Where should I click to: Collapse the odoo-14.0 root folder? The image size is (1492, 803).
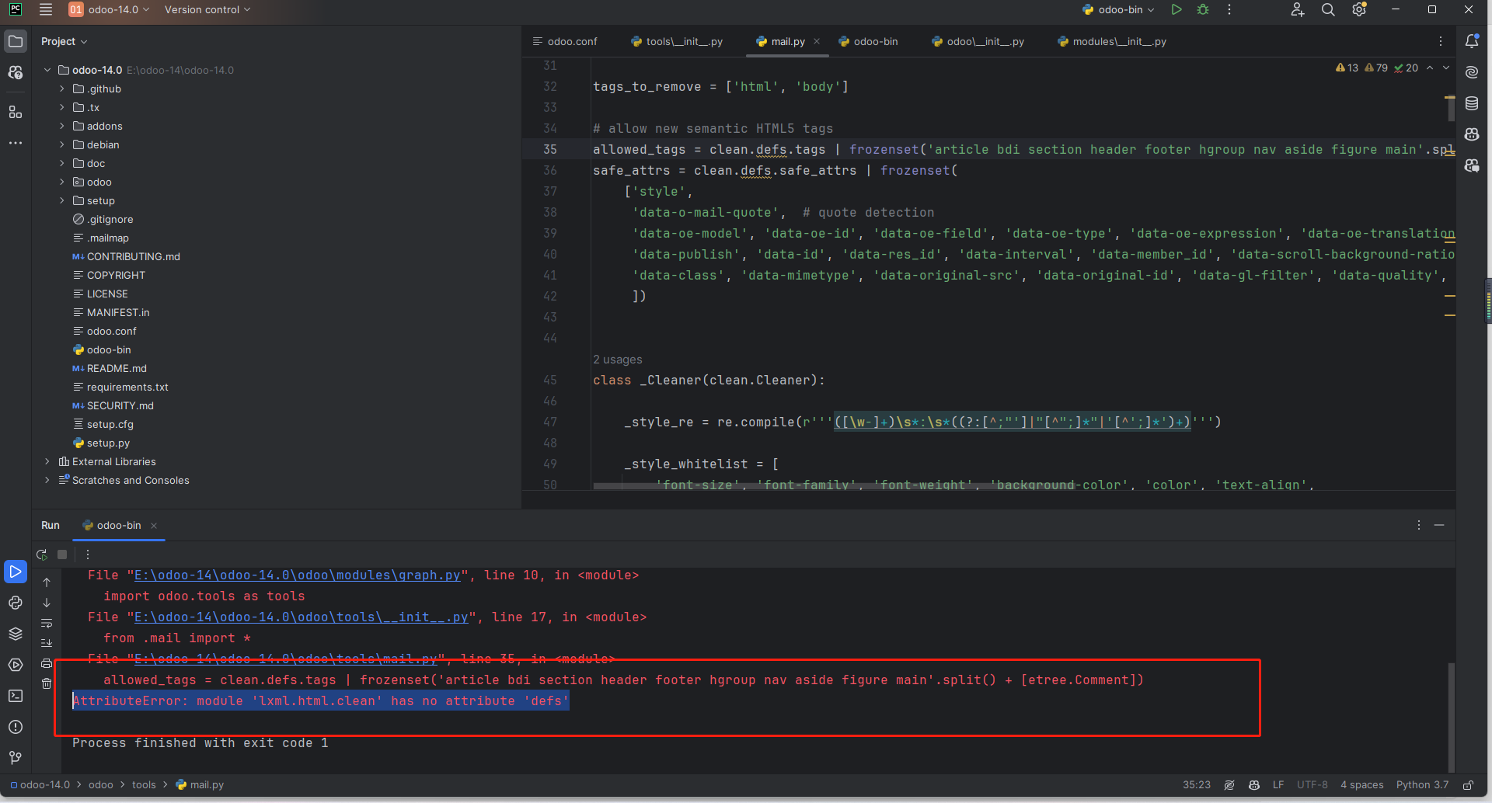pyautogui.click(x=47, y=70)
